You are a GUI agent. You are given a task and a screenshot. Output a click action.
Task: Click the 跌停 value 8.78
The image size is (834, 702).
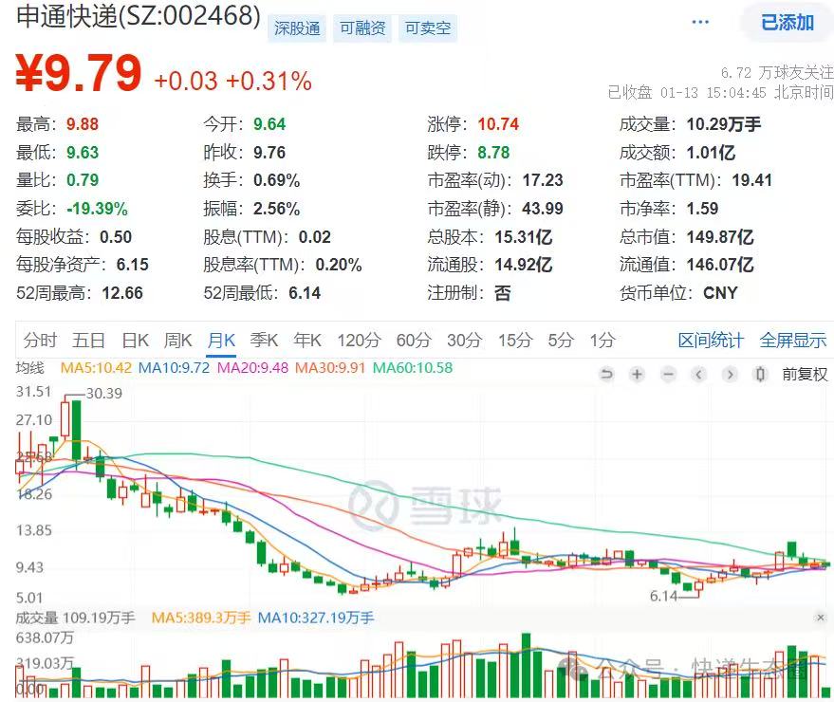click(x=493, y=153)
